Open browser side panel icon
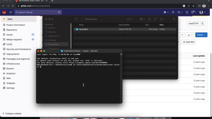The width and height of the screenshot is (212, 119). click(x=199, y=6)
